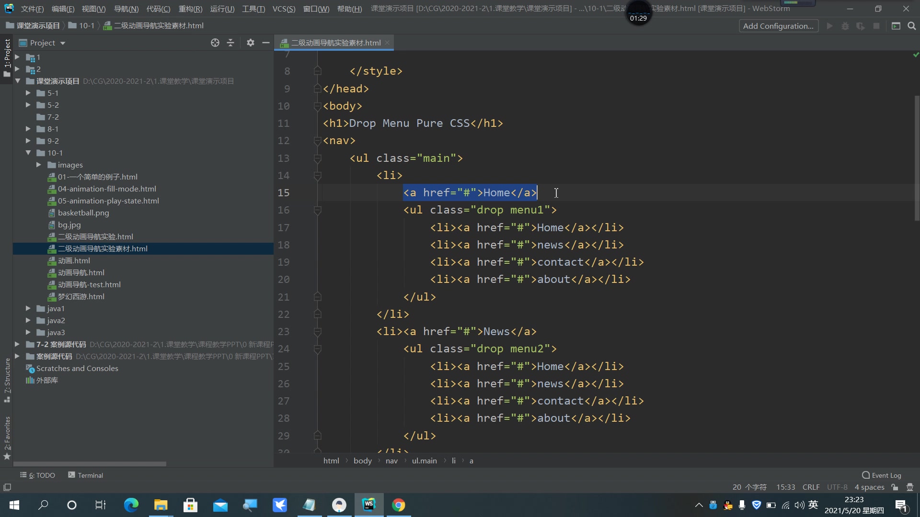Viewport: 920px width, 517px height.
Task: Select 梦幻西游.html in project tree
Action: pos(81,296)
